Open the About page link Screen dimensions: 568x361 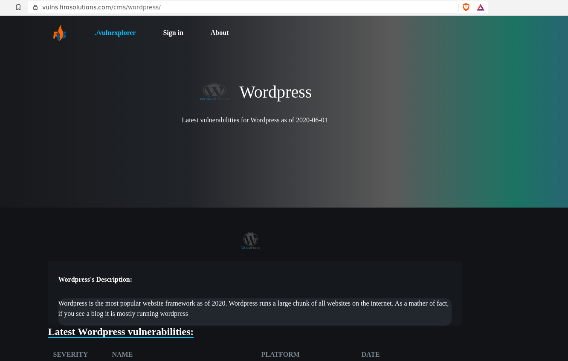220,33
